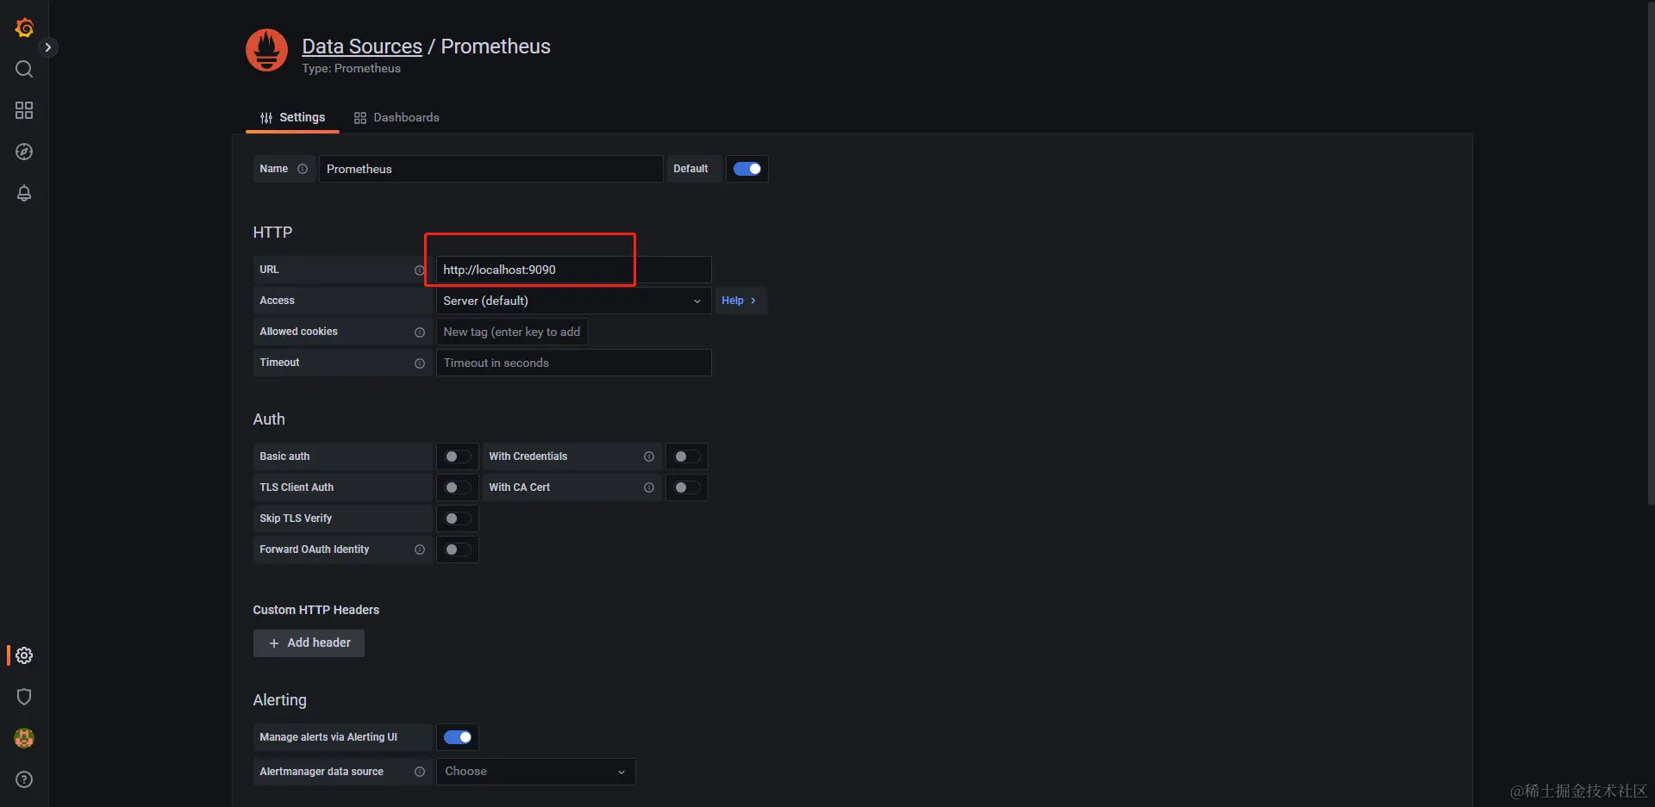Open the user profile avatar

pos(24,738)
